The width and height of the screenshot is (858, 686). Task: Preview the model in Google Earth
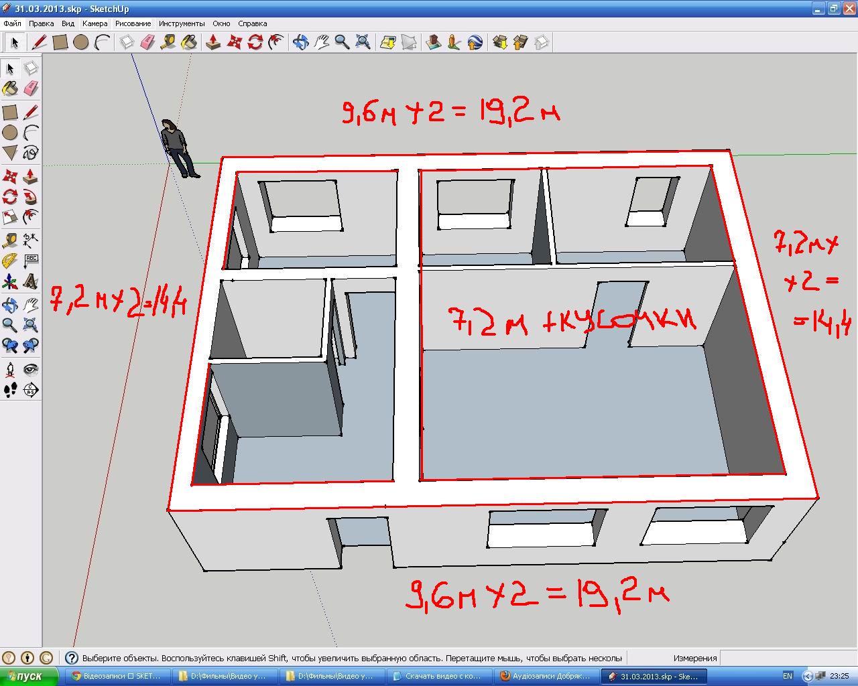pyautogui.click(x=475, y=43)
